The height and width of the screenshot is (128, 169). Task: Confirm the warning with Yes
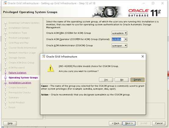(x=106, y=80)
